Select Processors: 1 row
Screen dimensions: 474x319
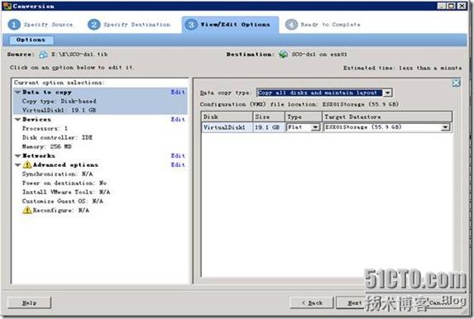[45, 128]
